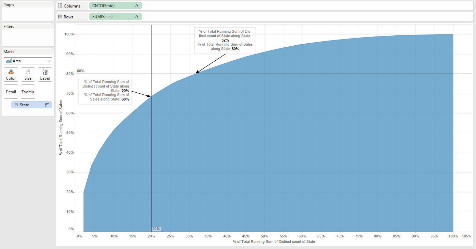Screen dimensions: 476x249
Task: Click horizontal axis title about Distinct count of State
Action: 274,242
